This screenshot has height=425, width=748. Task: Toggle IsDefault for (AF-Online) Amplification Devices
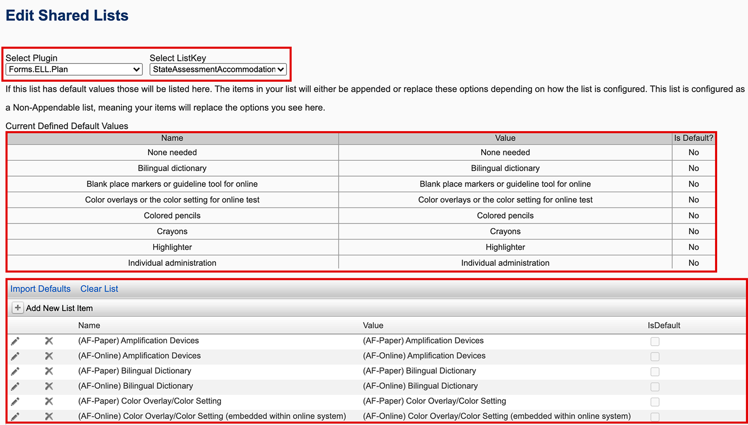point(655,357)
